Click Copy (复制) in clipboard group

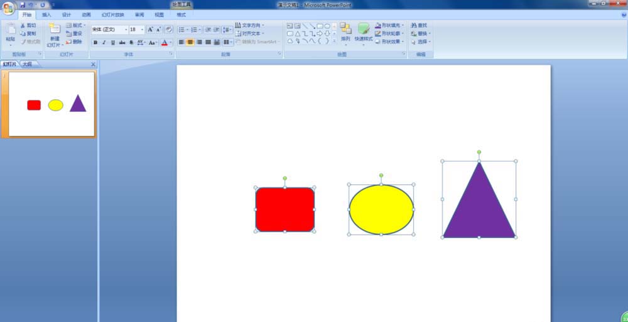[x=28, y=34]
